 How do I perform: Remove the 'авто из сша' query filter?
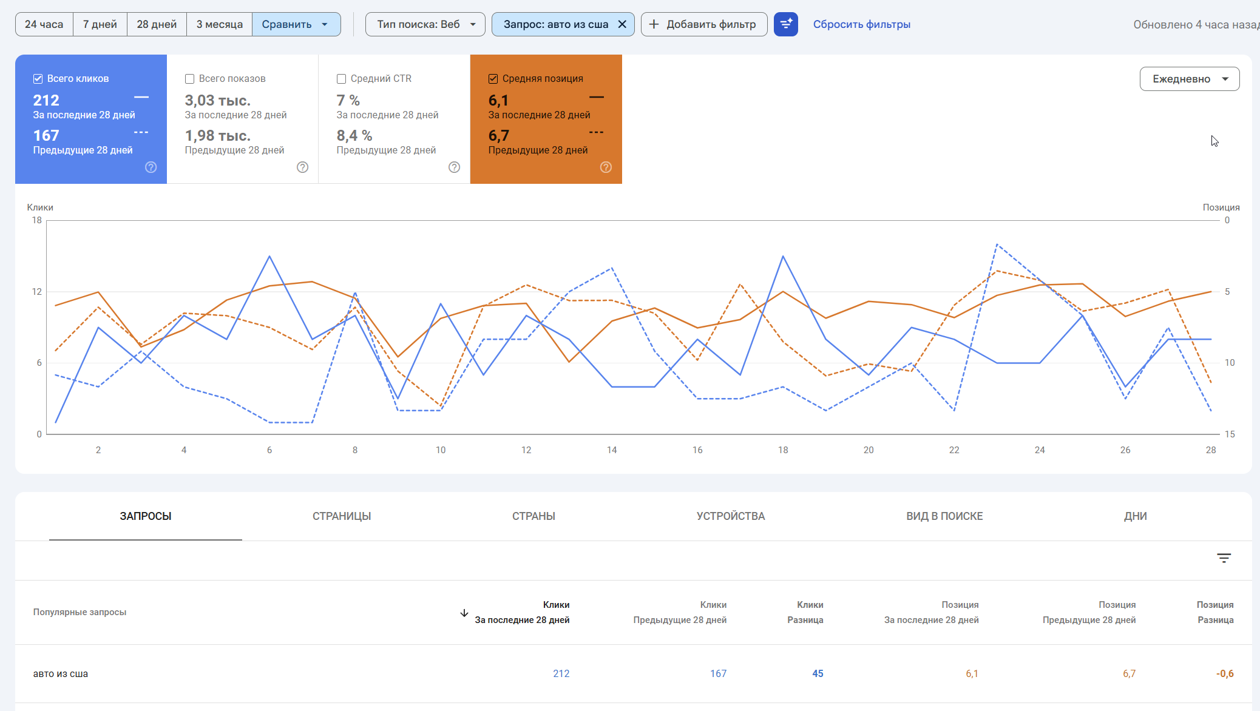[622, 24]
